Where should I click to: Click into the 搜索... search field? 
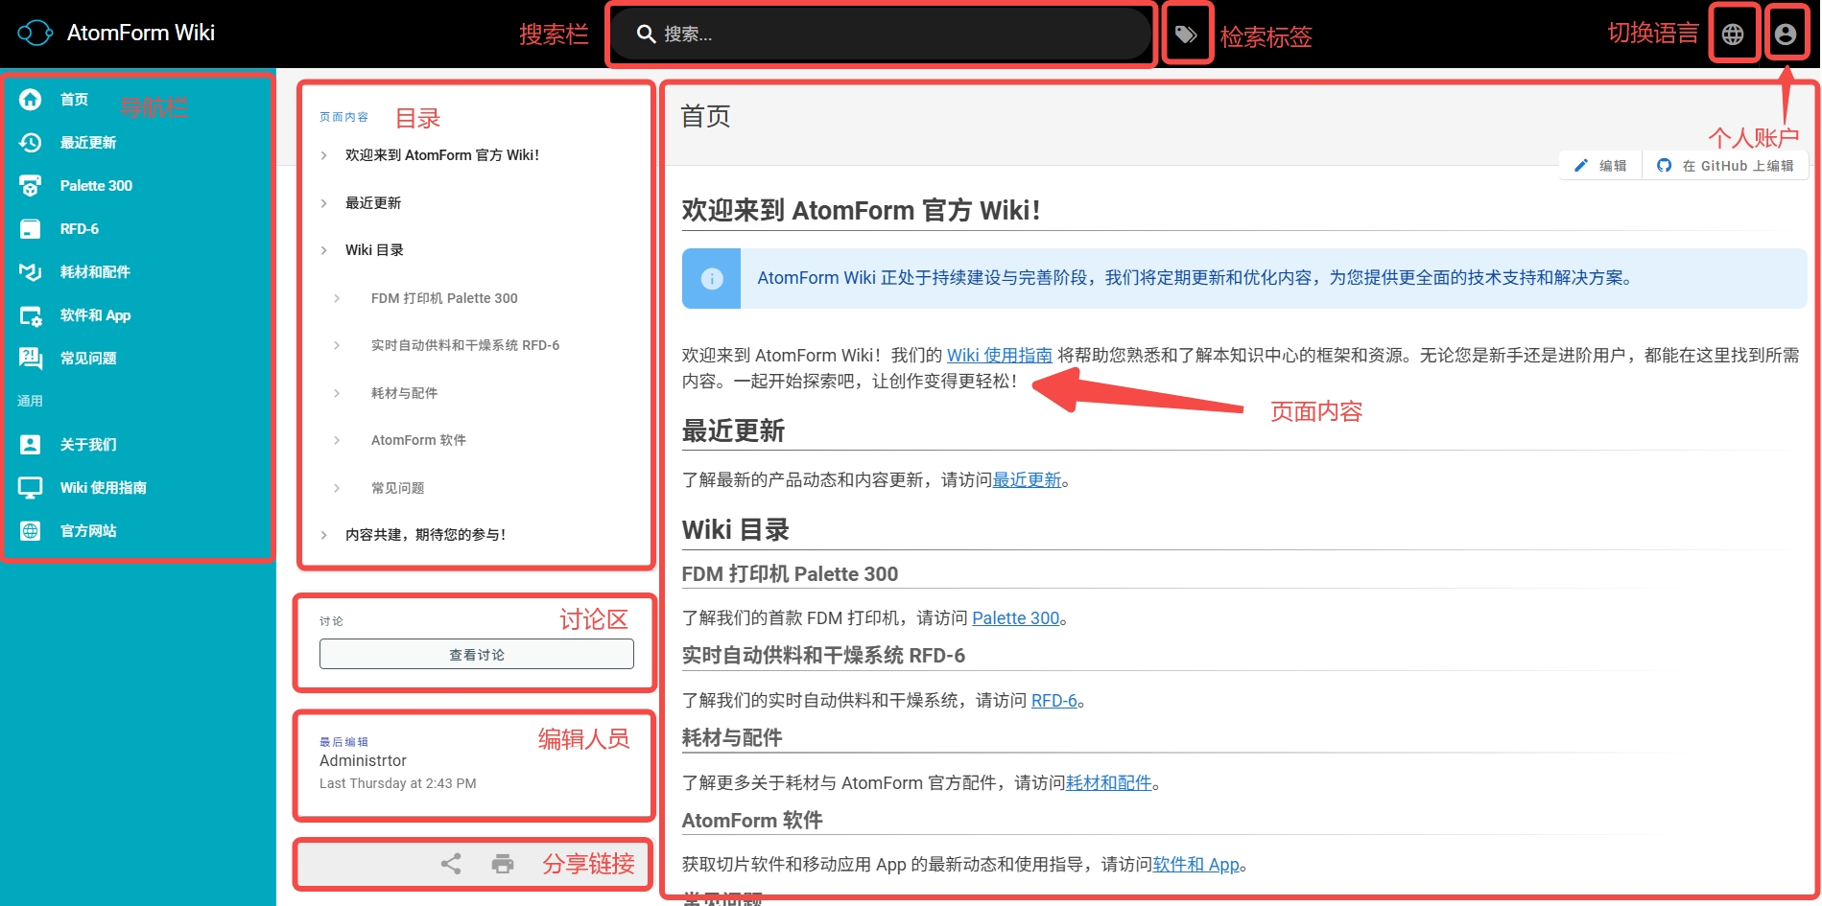point(881,35)
